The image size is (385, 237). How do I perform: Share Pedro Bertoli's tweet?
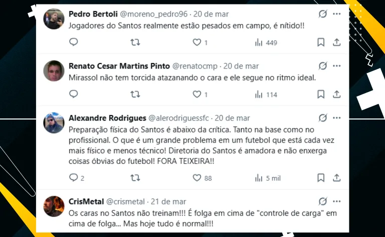pos(337,42)
